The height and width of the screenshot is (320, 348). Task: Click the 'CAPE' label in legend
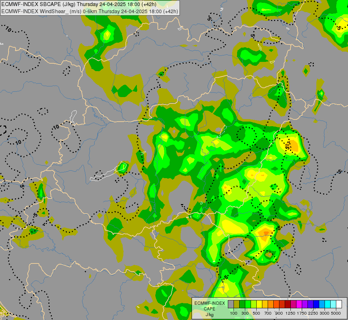pyautogui.click(x=209, y=309)
